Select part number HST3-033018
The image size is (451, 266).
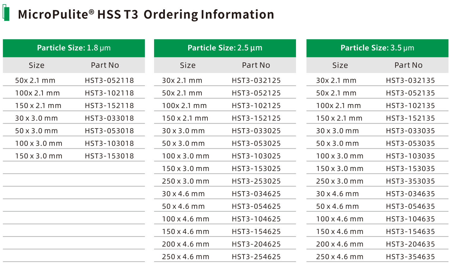point(109,118)
